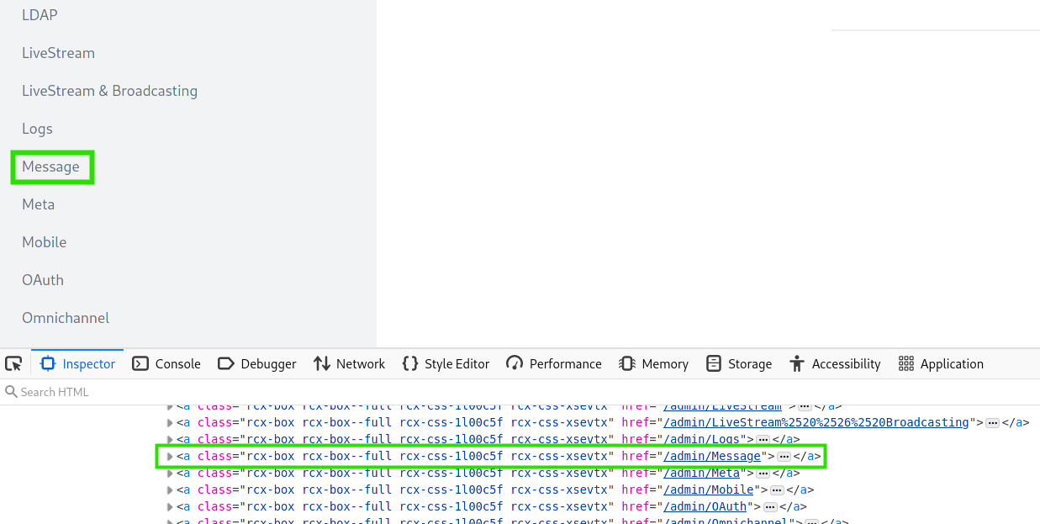The width and height of the screenshot is (1040, 524).
Task: Click the Accessibility person icon
Action: click(797, 363)
